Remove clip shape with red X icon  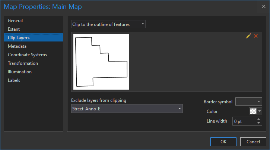pos(256,36)
